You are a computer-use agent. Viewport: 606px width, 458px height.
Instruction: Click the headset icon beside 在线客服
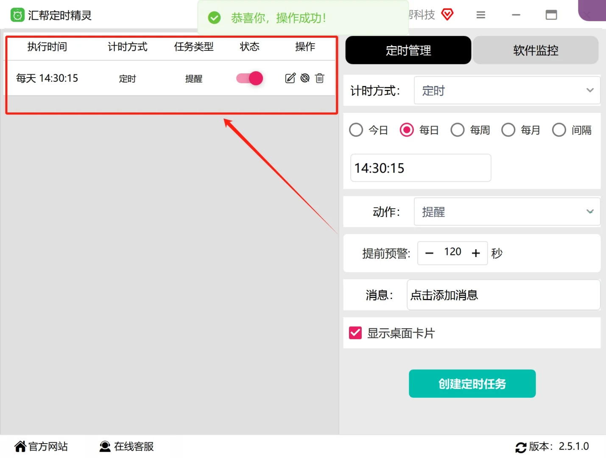pyautogui.click(x=105, y=446)
